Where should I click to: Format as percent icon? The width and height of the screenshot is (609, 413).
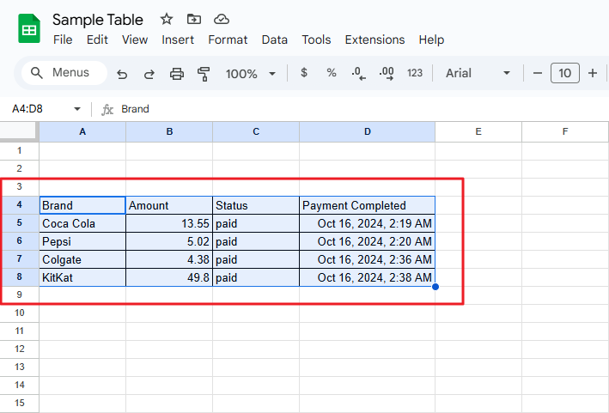point(332,73)
